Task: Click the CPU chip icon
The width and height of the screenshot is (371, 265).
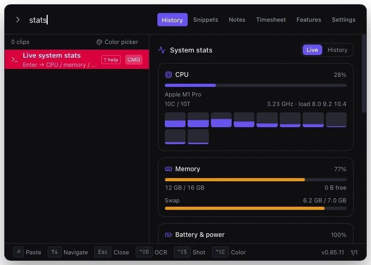Action: pos(168,75)
